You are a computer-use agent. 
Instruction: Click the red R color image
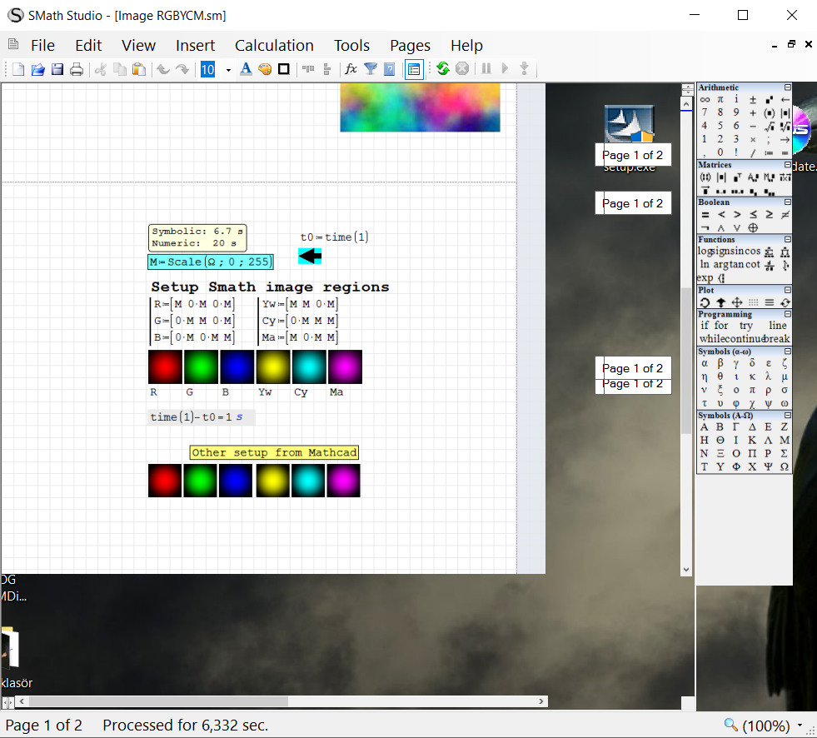pos(165,367)
